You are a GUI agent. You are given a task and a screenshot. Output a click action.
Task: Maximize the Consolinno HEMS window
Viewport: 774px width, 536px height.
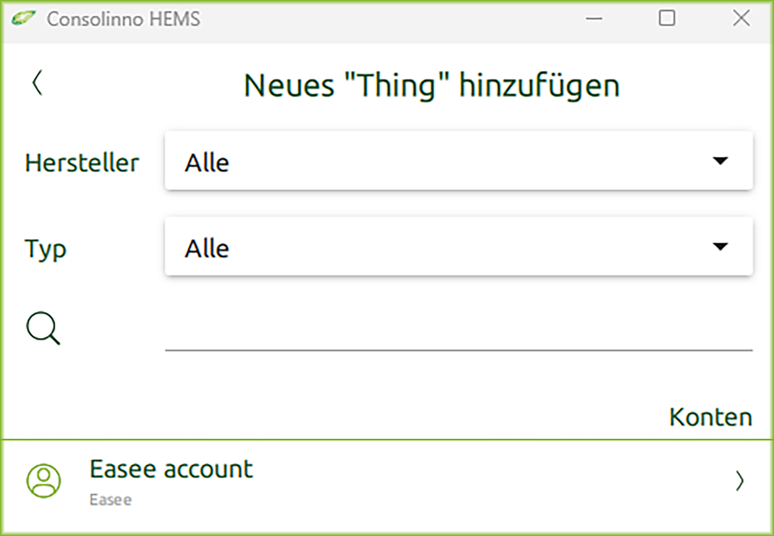667,19
